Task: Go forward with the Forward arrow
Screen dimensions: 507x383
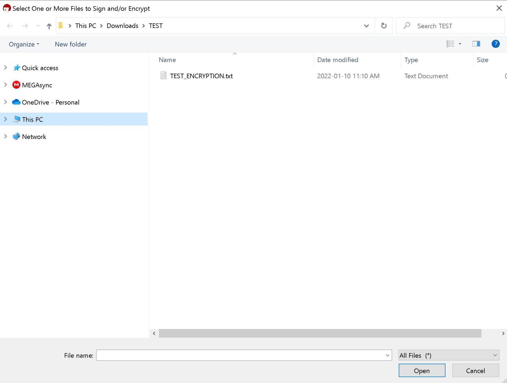Action: pyautogui.click(x=25, y=26)
